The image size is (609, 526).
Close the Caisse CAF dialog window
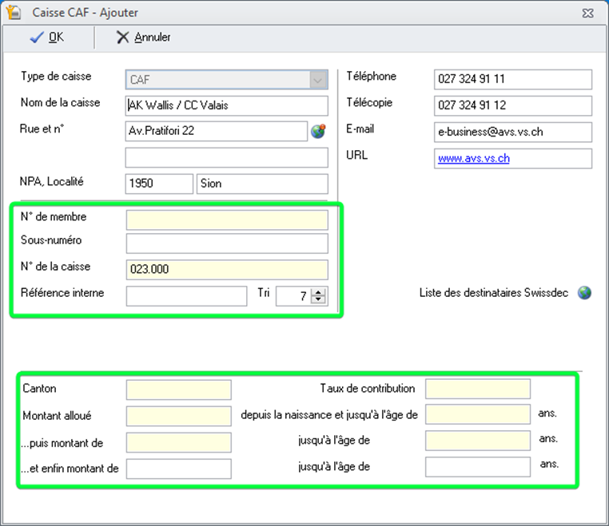pos(589,13)
